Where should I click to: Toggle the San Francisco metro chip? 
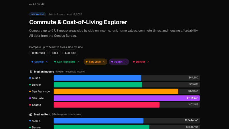[x=67, y=62]
